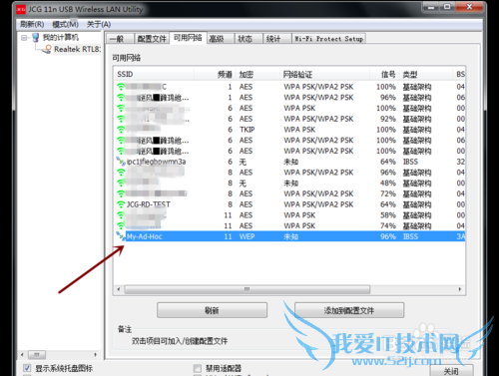Click the 92% signal value
This screenshot has height=376, width=499.
tap(388, 119)
